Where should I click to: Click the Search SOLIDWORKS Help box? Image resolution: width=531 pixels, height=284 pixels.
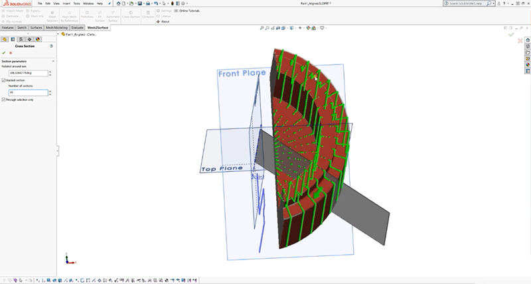pyautogui.click(x=467, y=3)
